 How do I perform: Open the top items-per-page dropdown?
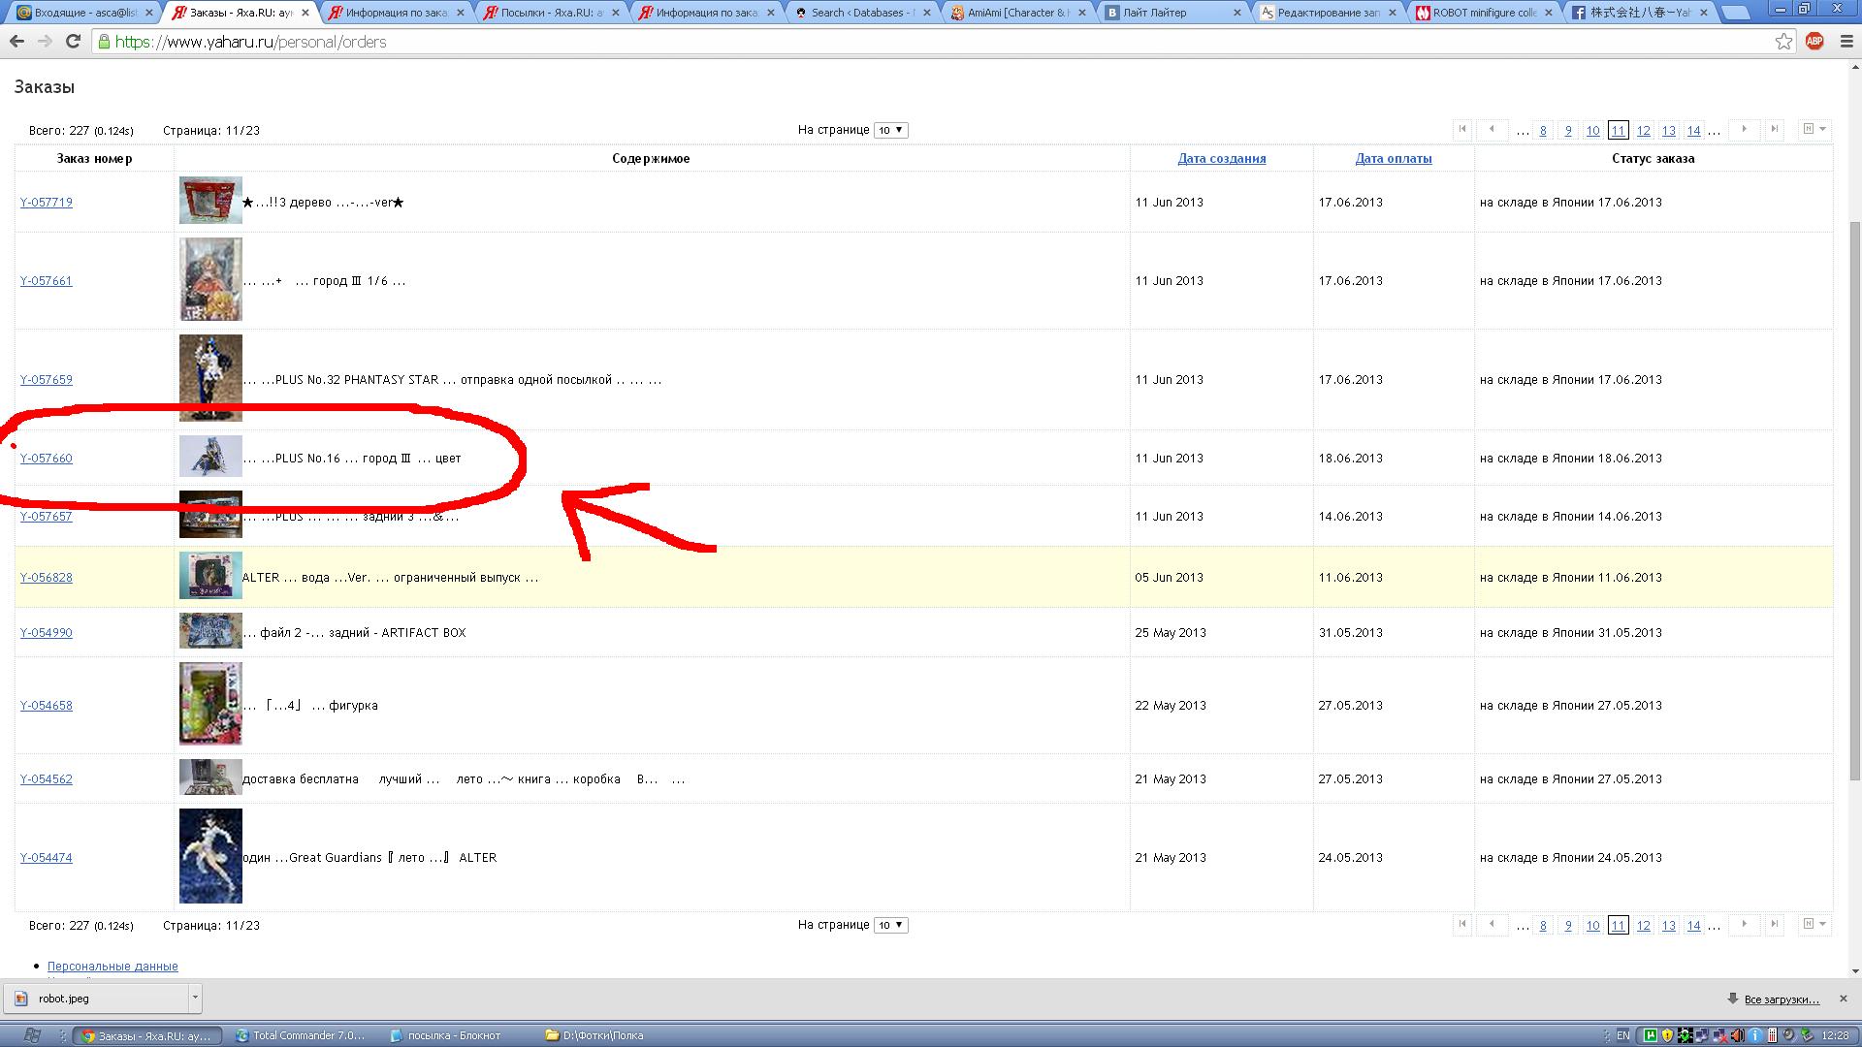tap(890, 130)
